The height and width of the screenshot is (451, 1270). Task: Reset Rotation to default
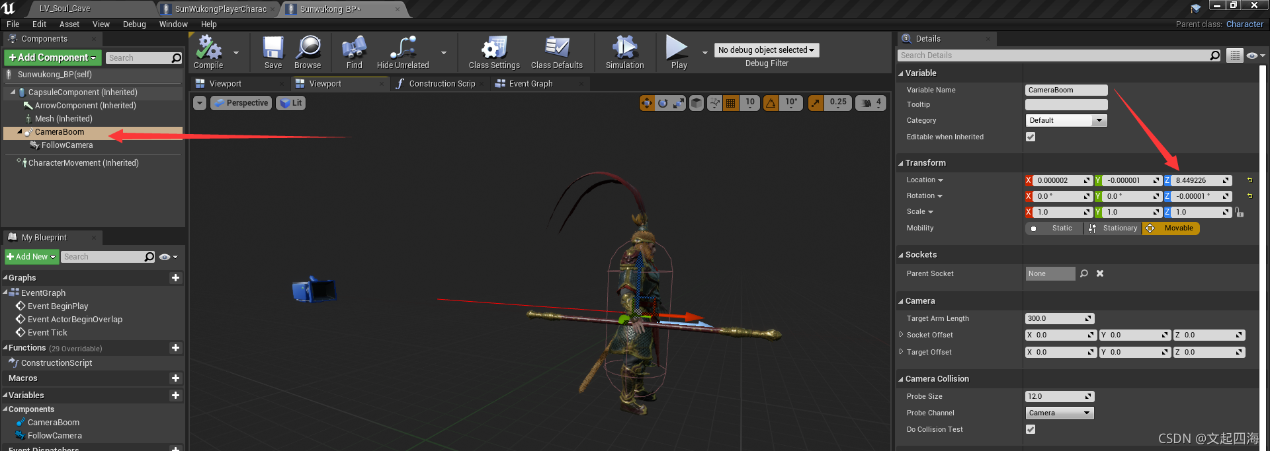(x=1249, y=196)
